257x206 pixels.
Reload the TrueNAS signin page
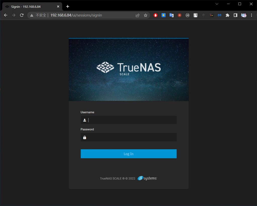click(22, 15)
